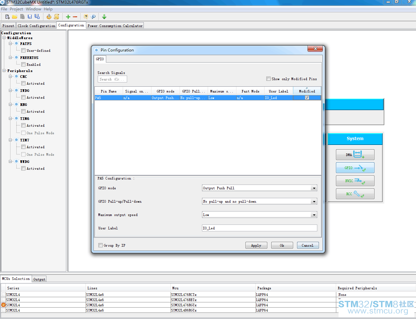Open the GPIO system configuration

click(355, 168)
